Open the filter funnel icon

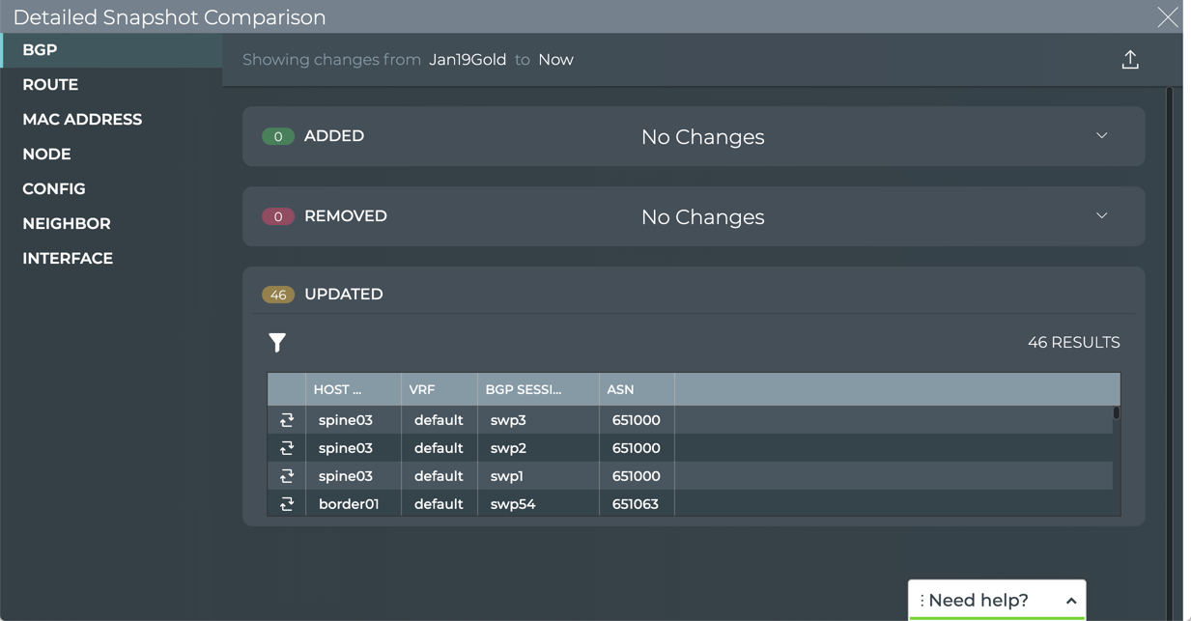(277, 343)
